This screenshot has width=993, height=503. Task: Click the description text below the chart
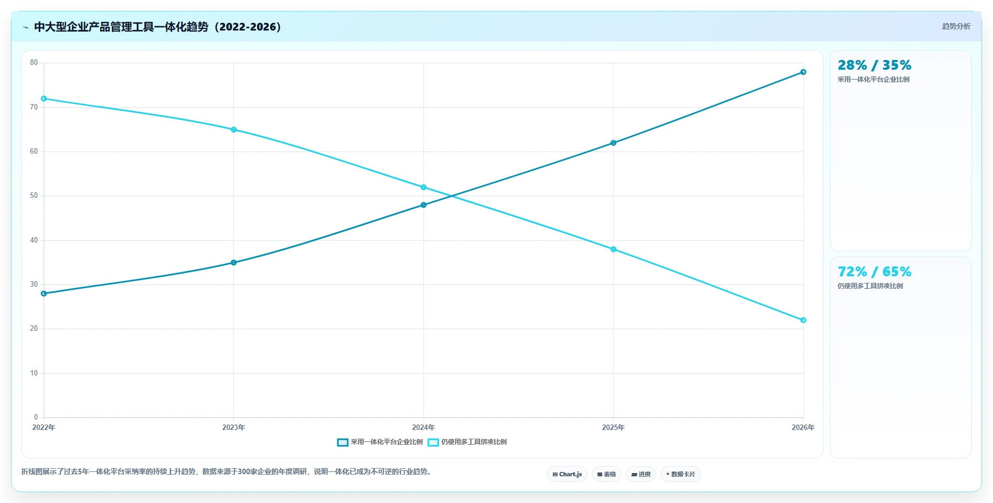pos(227,471)
